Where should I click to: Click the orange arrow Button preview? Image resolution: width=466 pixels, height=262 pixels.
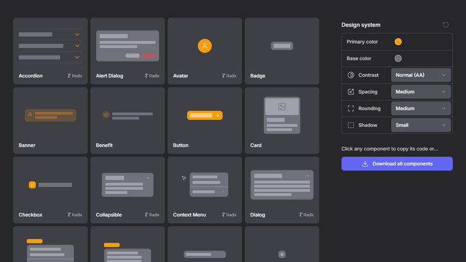tap(204, 115)
